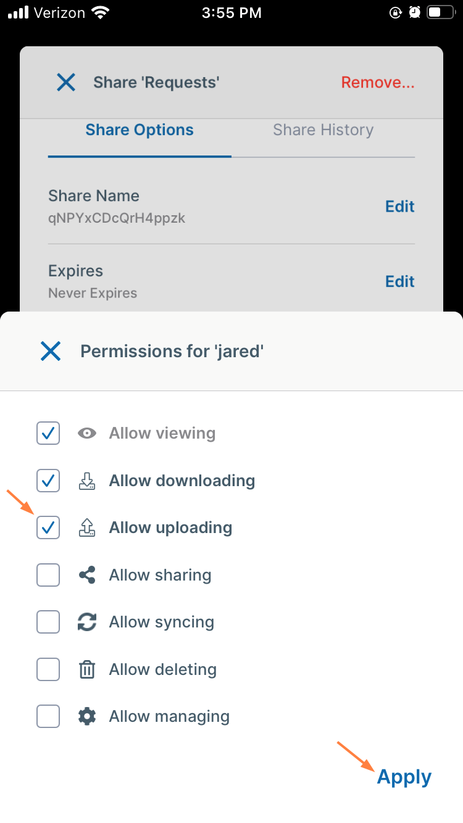
Task: Check the Allow deleting checkbox
Action: (48, 669)
